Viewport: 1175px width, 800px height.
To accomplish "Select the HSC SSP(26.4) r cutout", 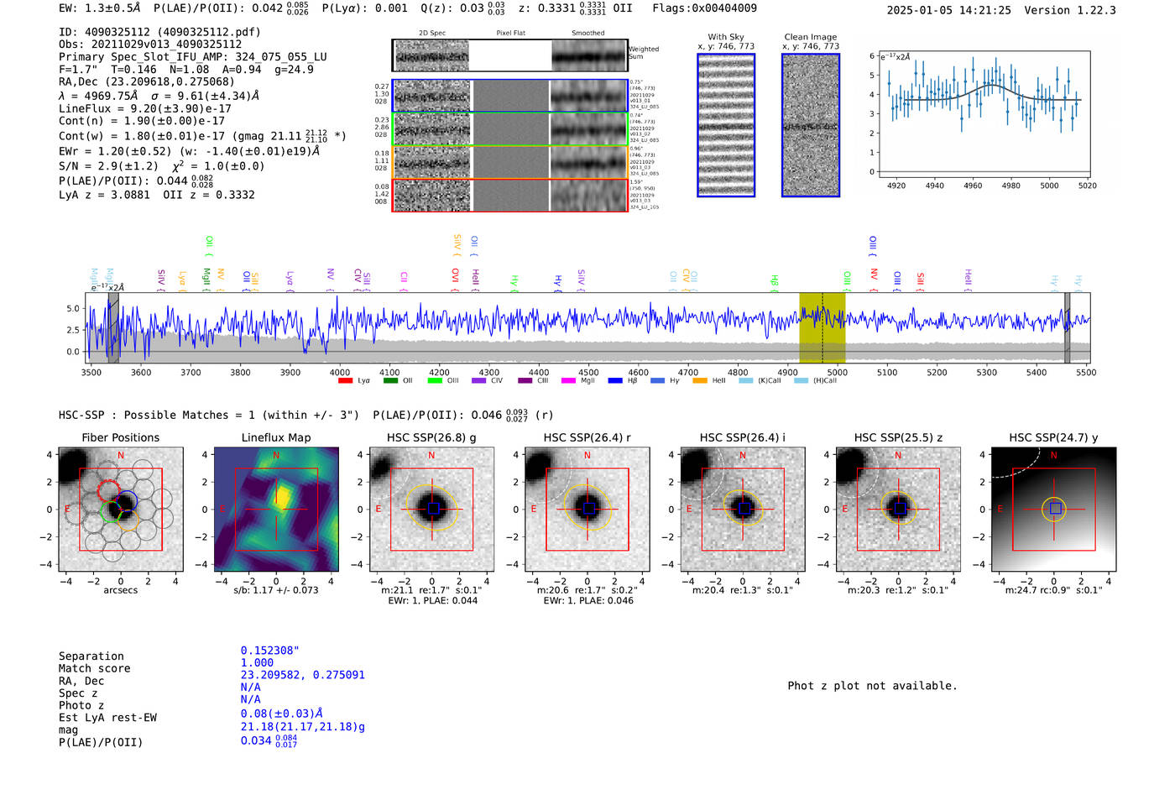I will click(587, 509).
